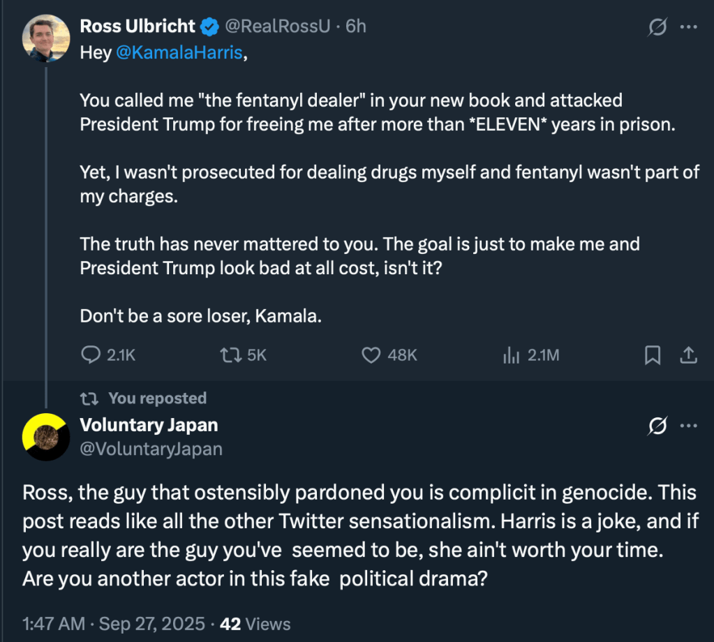Image resolution: width=714 pixels, height=642 pixels.
Task: Open more options menu on Ross's post
Action: [x=689, y=27]
